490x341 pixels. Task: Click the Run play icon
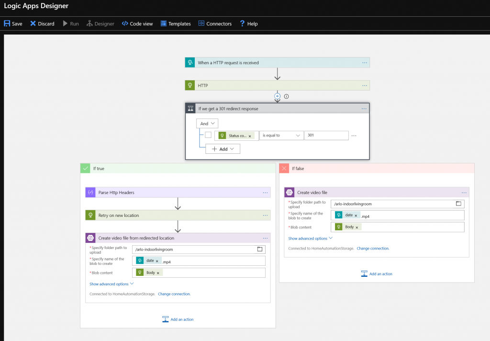[65, 23]
